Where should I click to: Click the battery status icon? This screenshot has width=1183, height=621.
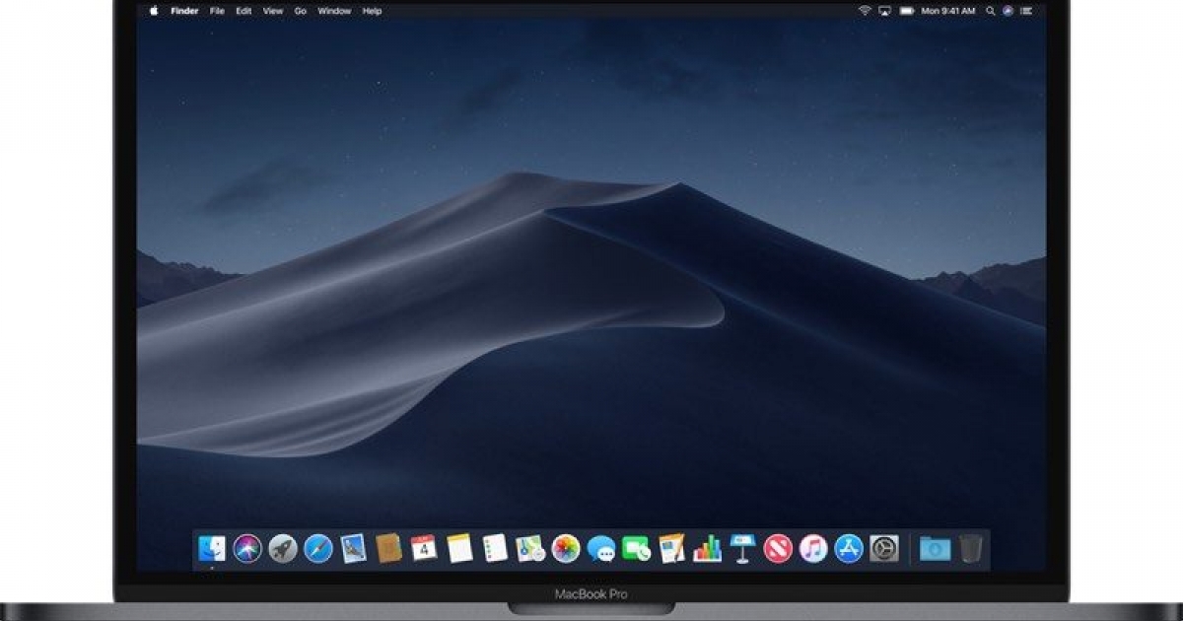click(905, 11)
